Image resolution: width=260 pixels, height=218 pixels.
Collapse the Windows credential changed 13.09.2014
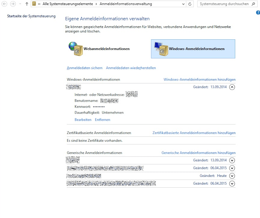(232, 87)
